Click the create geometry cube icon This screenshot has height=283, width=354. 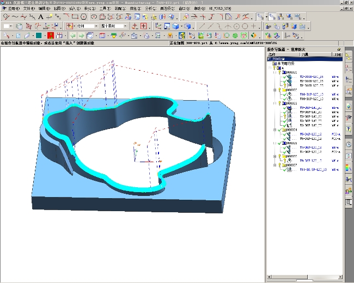click(x=294, y=26)
